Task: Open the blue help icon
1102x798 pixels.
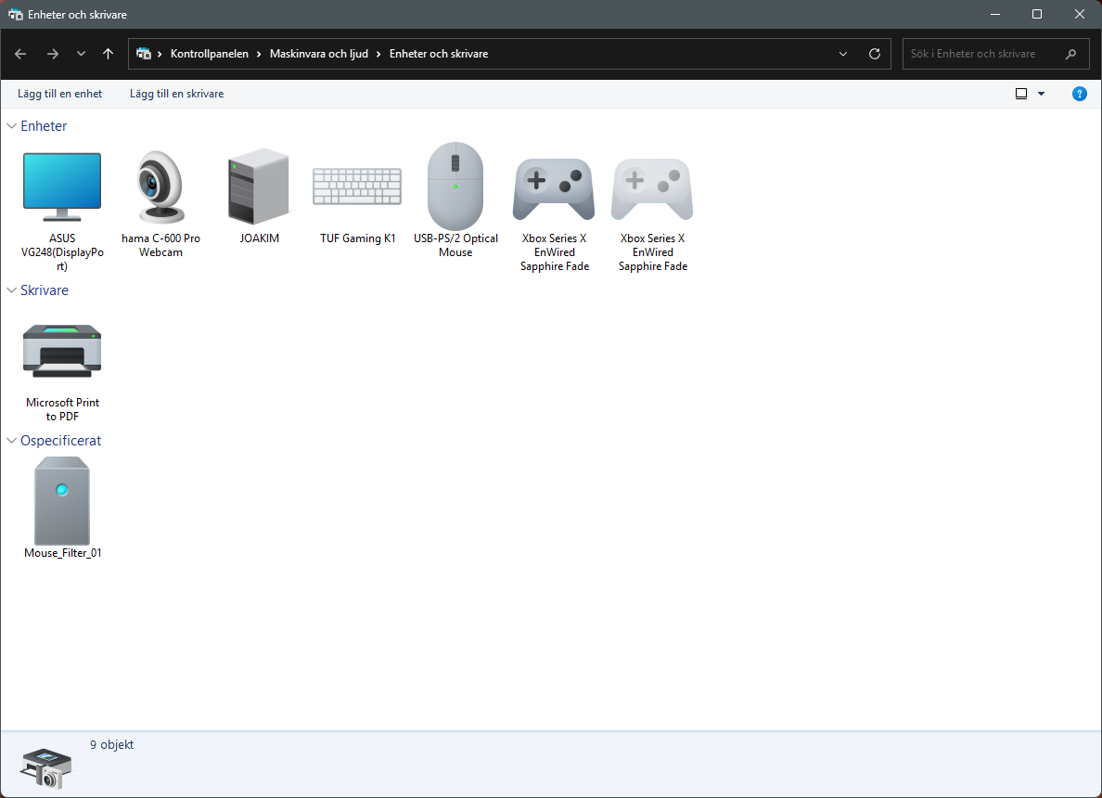Action: point(1080,94)
